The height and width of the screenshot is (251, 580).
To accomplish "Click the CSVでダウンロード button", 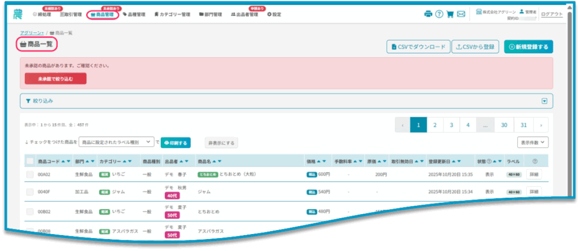I will tap(418, 47).
